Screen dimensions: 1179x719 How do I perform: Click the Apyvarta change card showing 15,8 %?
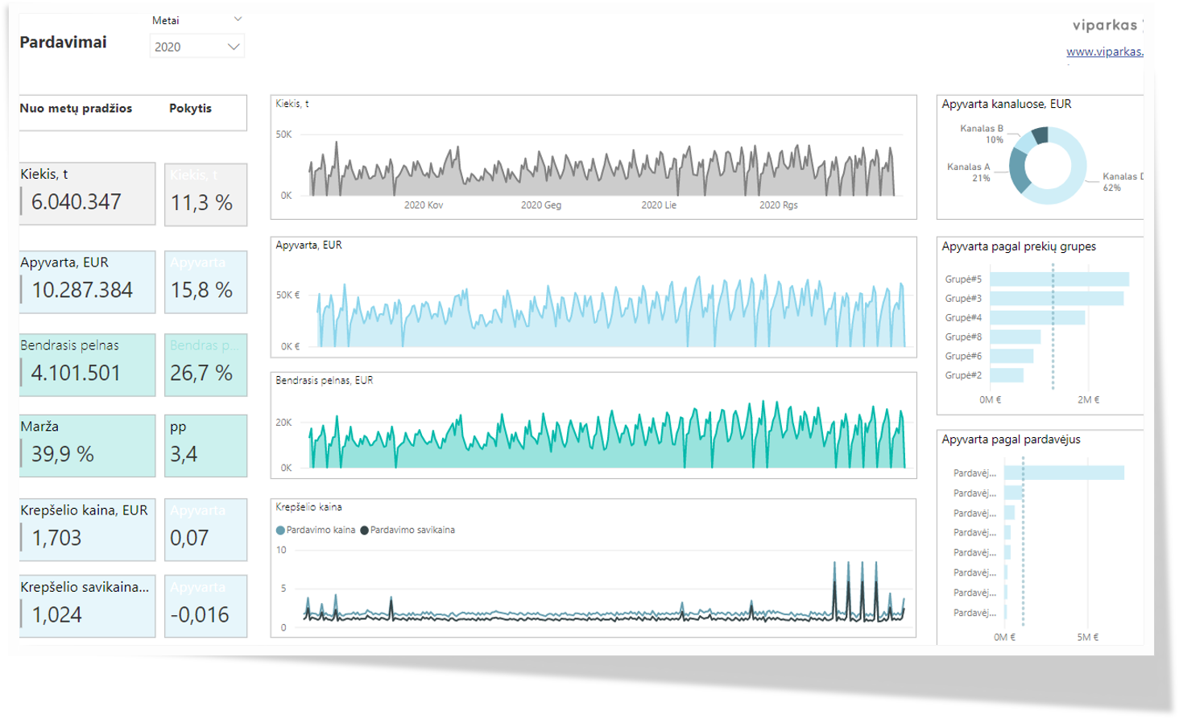click(205, 282)
